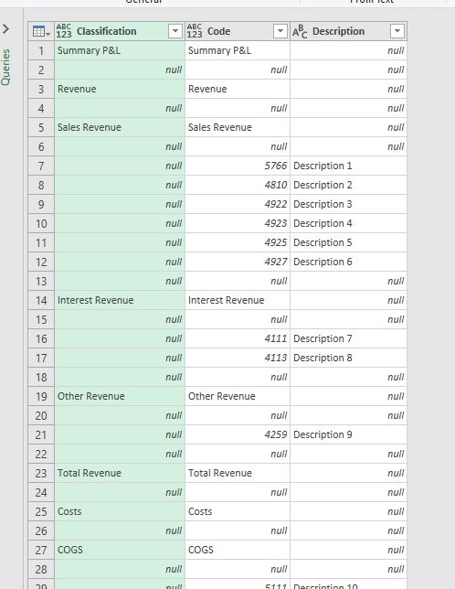Select null Description cell in row 1
This screenshot has width=455, height=589.
[x=348, y=50]
